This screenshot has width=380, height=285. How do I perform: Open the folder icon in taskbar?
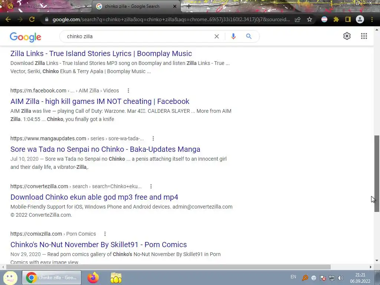[x=116, y=278]
